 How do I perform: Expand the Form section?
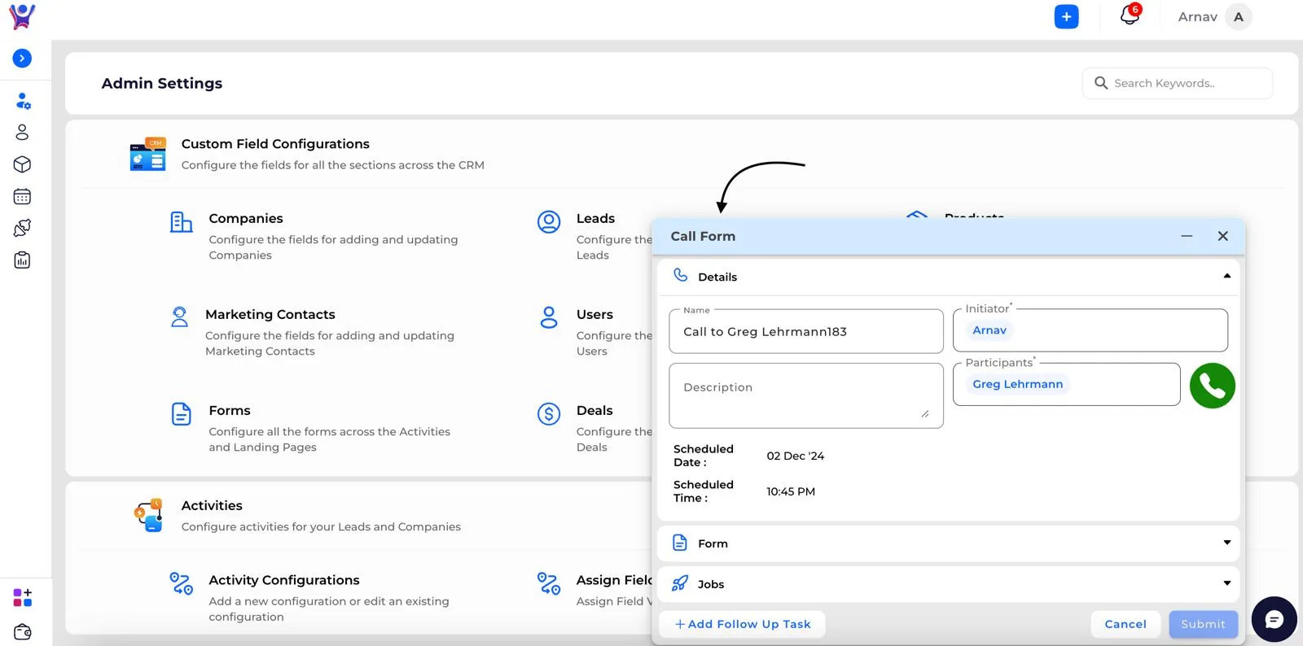[x=948, y=543]
